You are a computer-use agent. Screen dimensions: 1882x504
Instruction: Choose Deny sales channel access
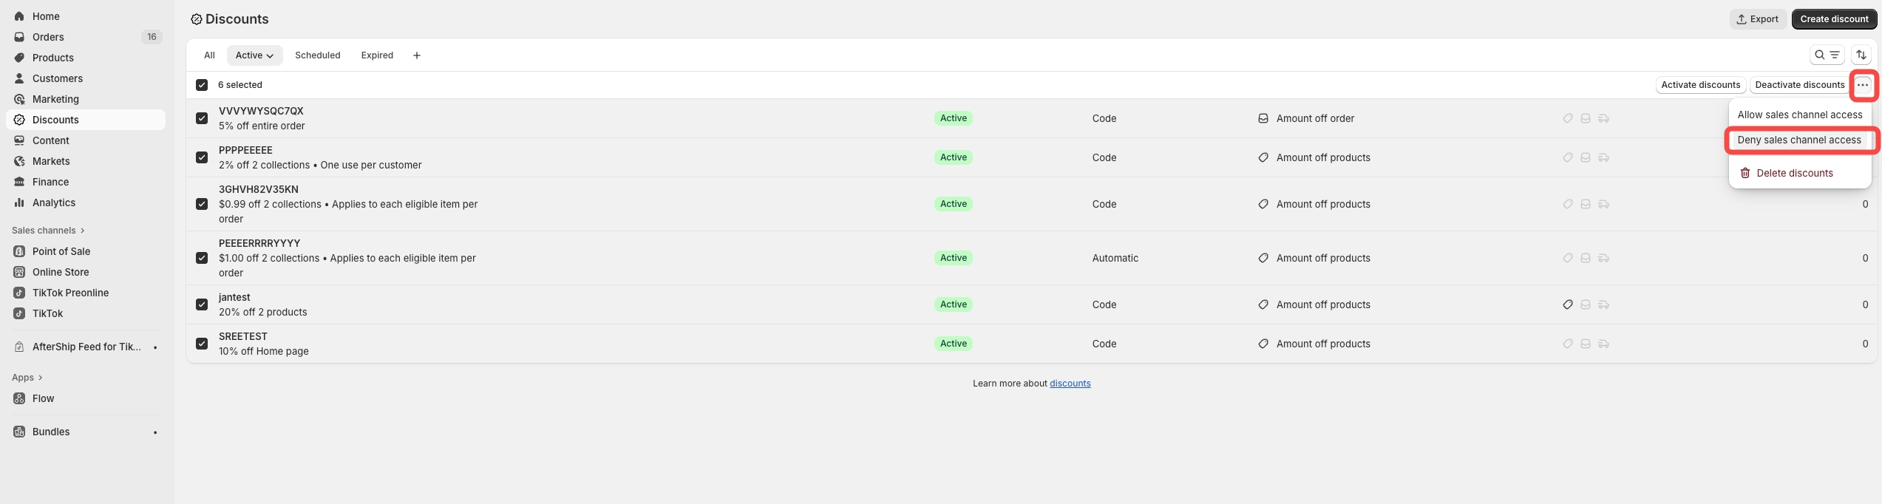1798,140
